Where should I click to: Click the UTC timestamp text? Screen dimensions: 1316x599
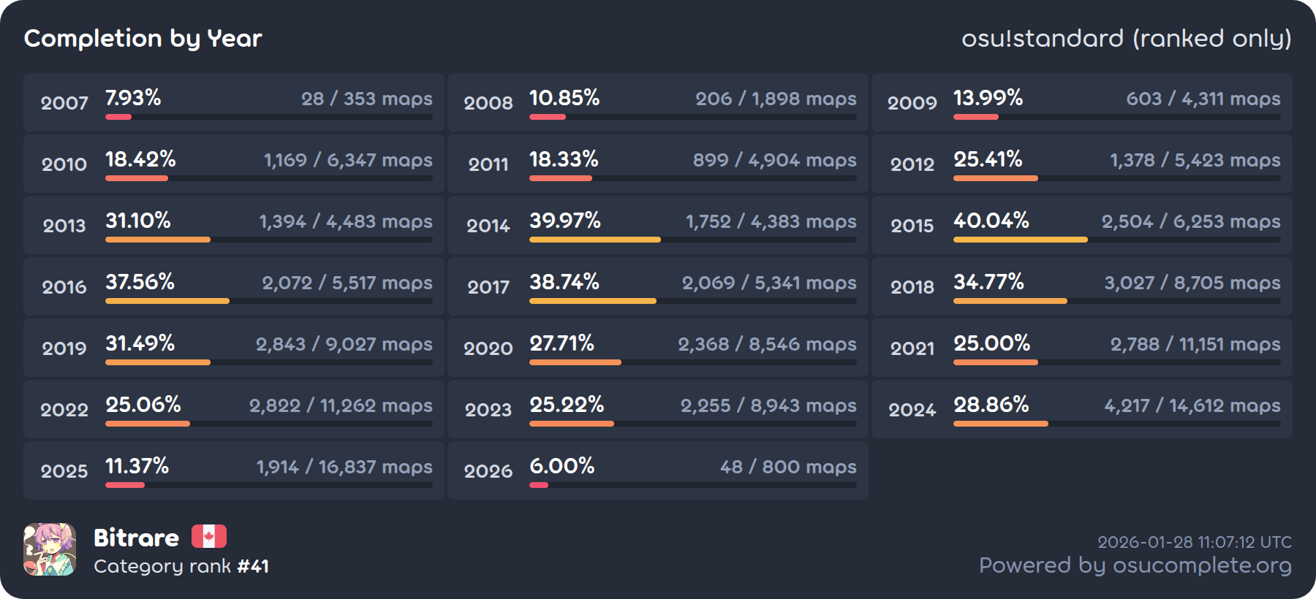click(x=1195, y=542)
